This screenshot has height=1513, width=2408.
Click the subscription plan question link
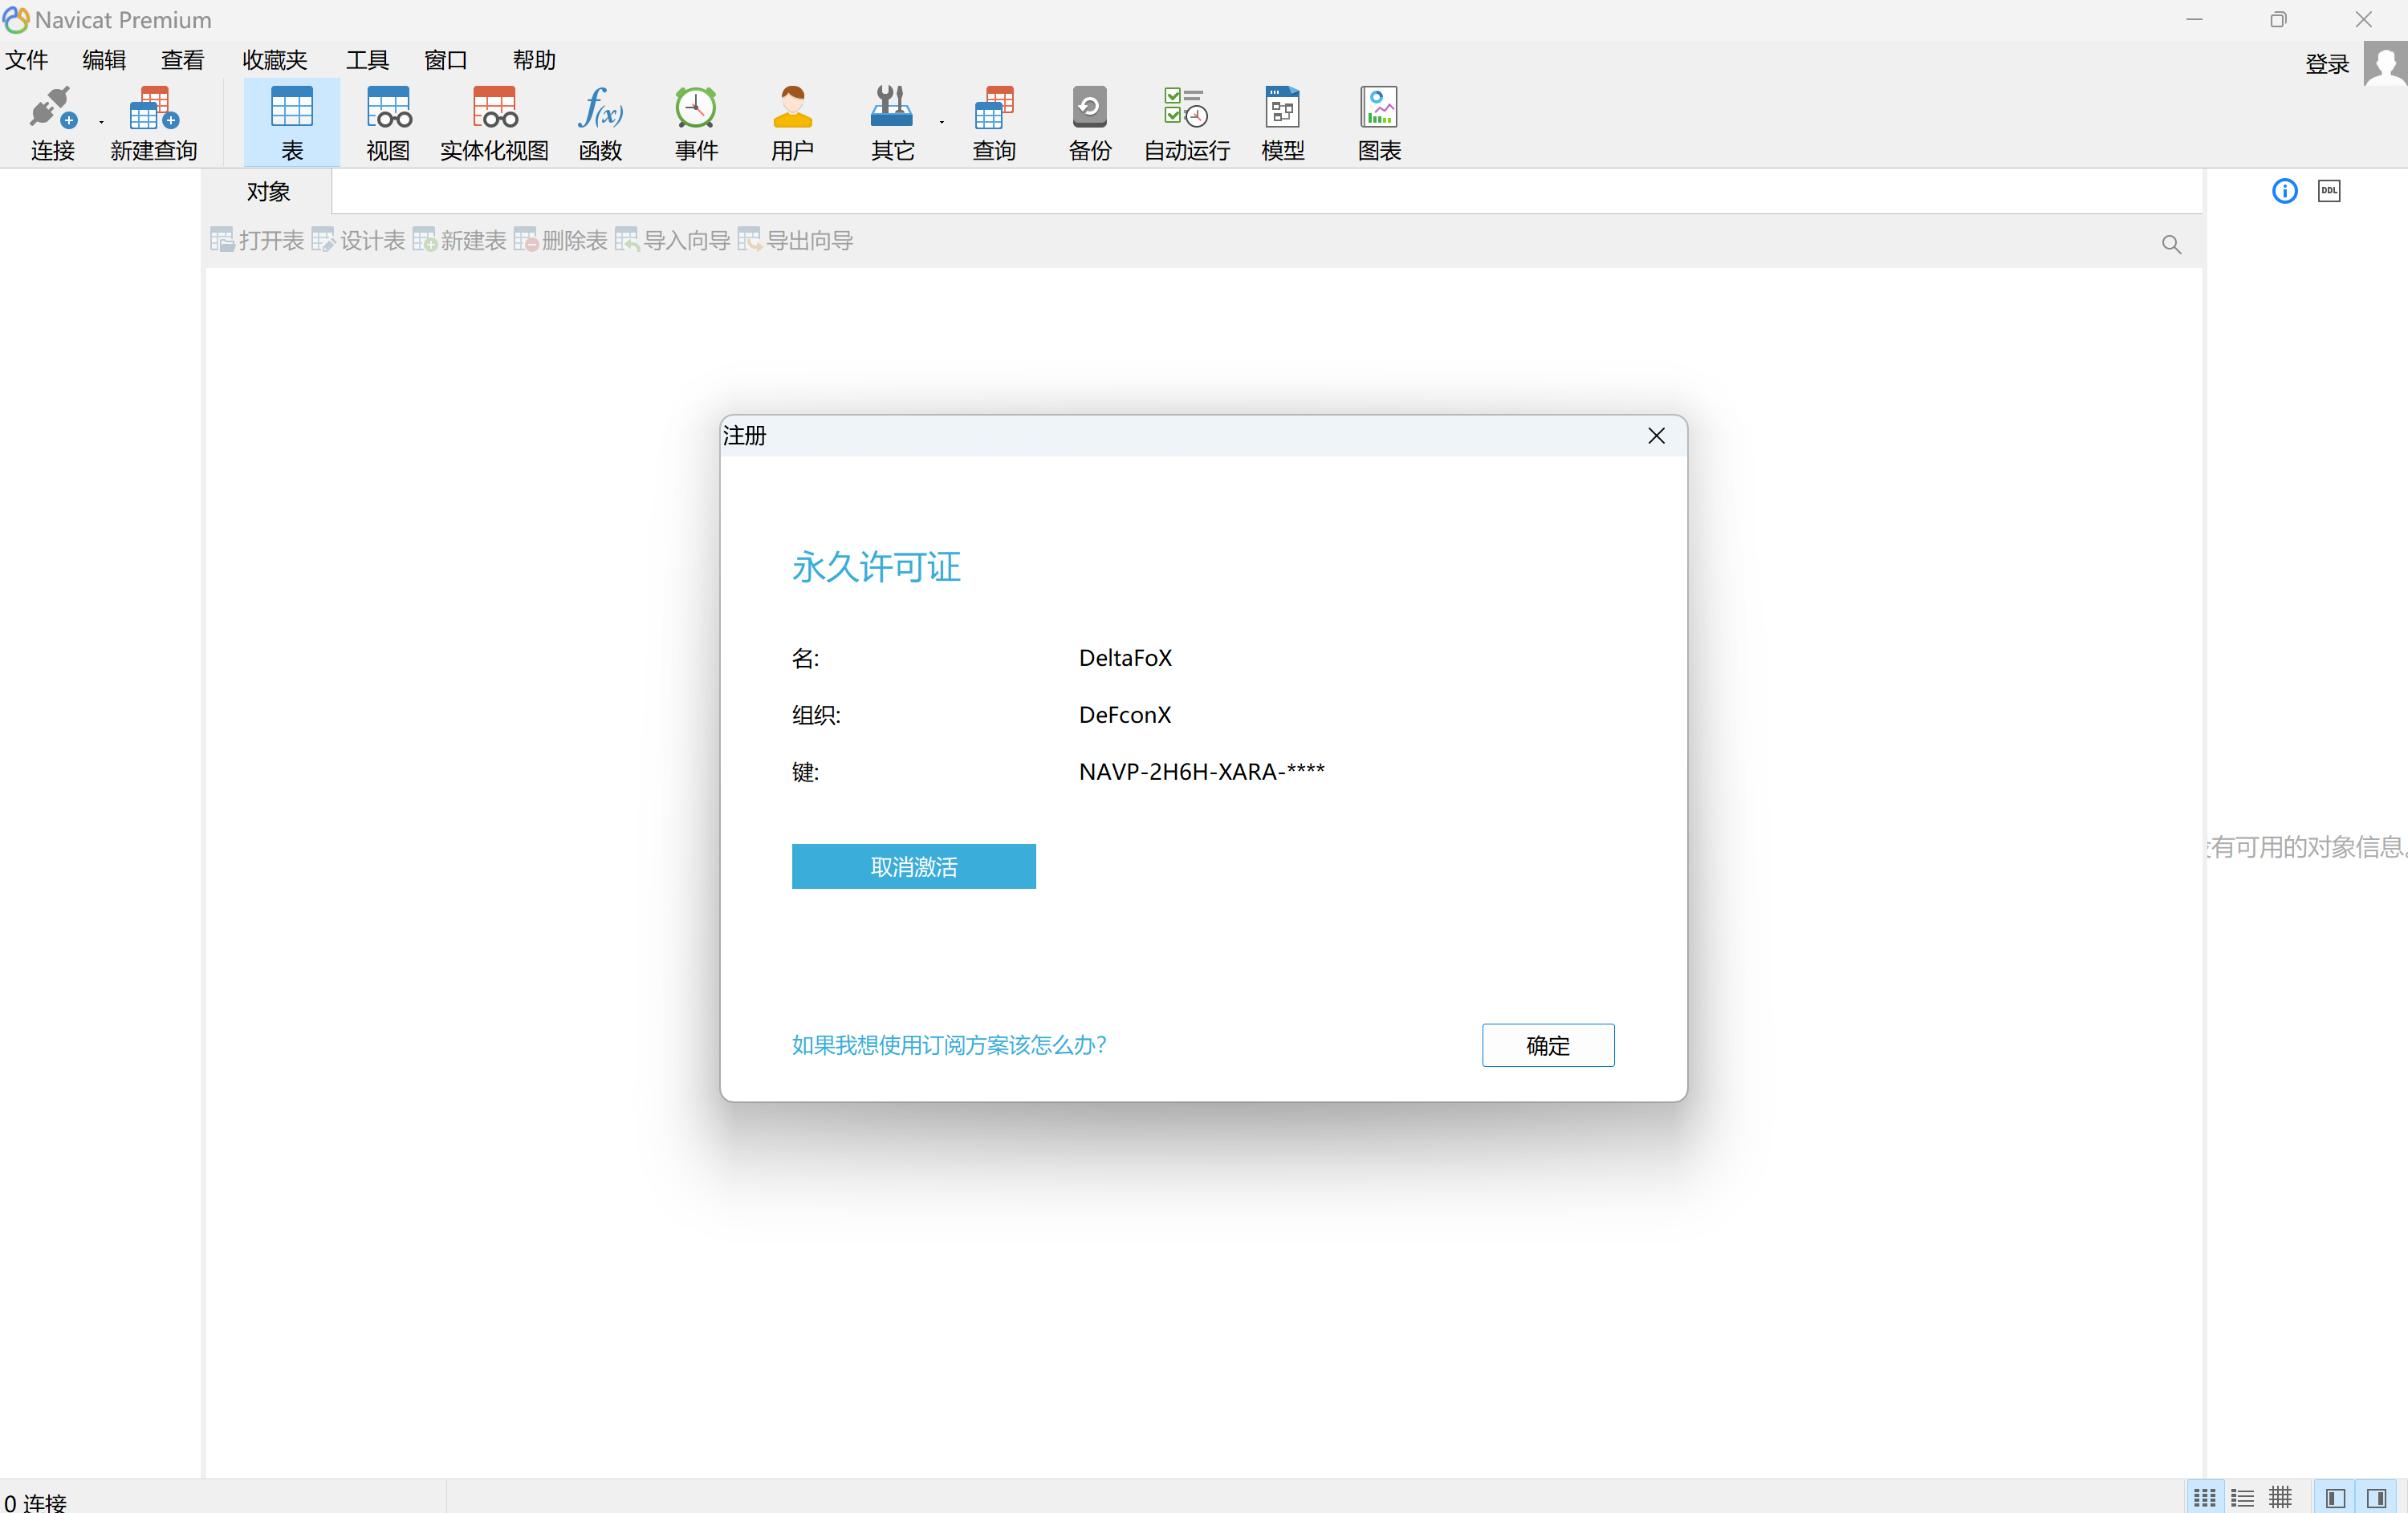point(948,1045)
